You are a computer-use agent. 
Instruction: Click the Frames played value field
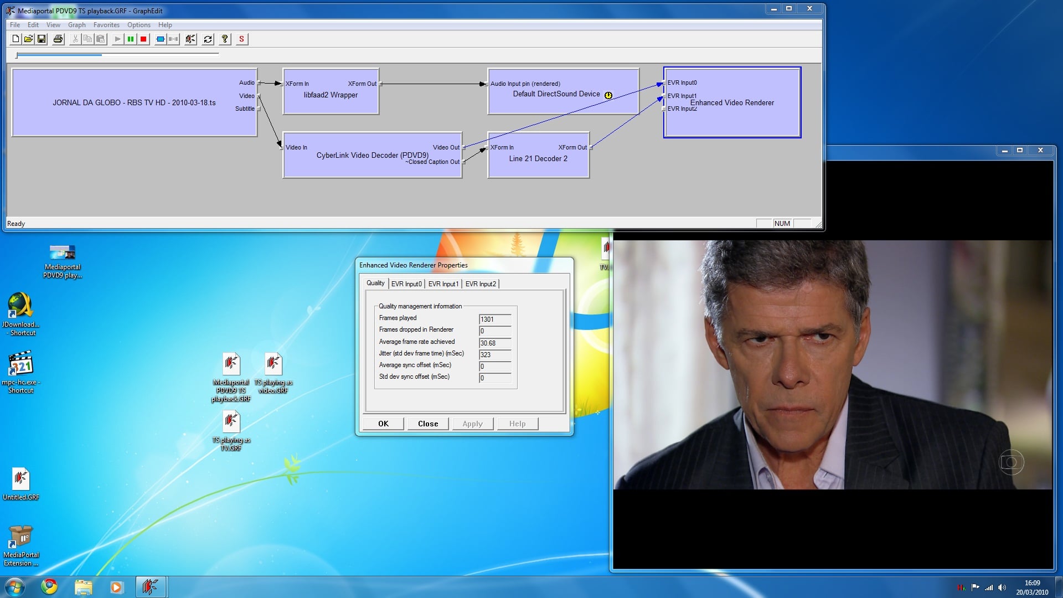(x=494, y=319)
